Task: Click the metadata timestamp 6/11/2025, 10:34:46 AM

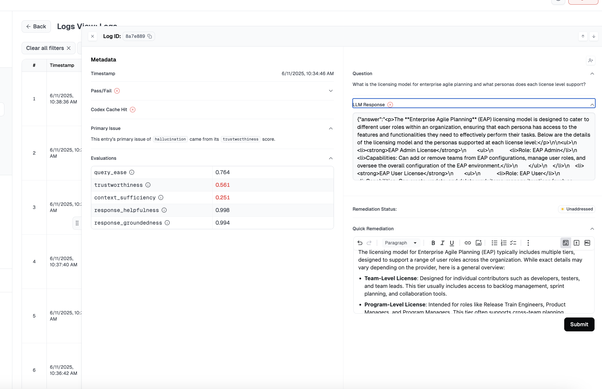Action: click(x=308, y=74)
